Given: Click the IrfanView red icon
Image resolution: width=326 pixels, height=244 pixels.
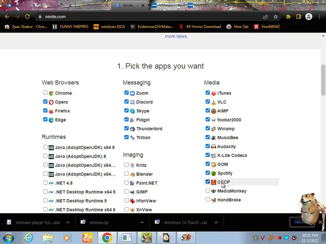Looking at the screenshot, I should [x=132, y=201].
